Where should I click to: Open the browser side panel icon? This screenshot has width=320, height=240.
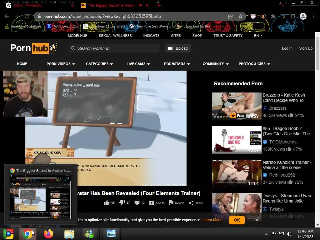click(x=293, y=16)
